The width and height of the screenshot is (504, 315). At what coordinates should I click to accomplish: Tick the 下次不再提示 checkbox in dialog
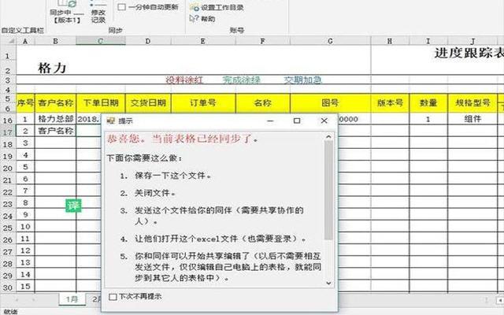click(113, 297)
